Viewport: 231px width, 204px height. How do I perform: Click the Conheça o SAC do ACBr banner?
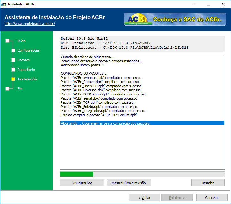[x=175, y=19]
